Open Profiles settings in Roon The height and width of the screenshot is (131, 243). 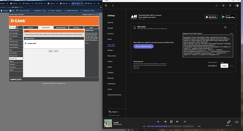tap(110, 50)
